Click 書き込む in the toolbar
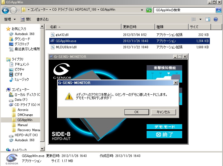 43,19
